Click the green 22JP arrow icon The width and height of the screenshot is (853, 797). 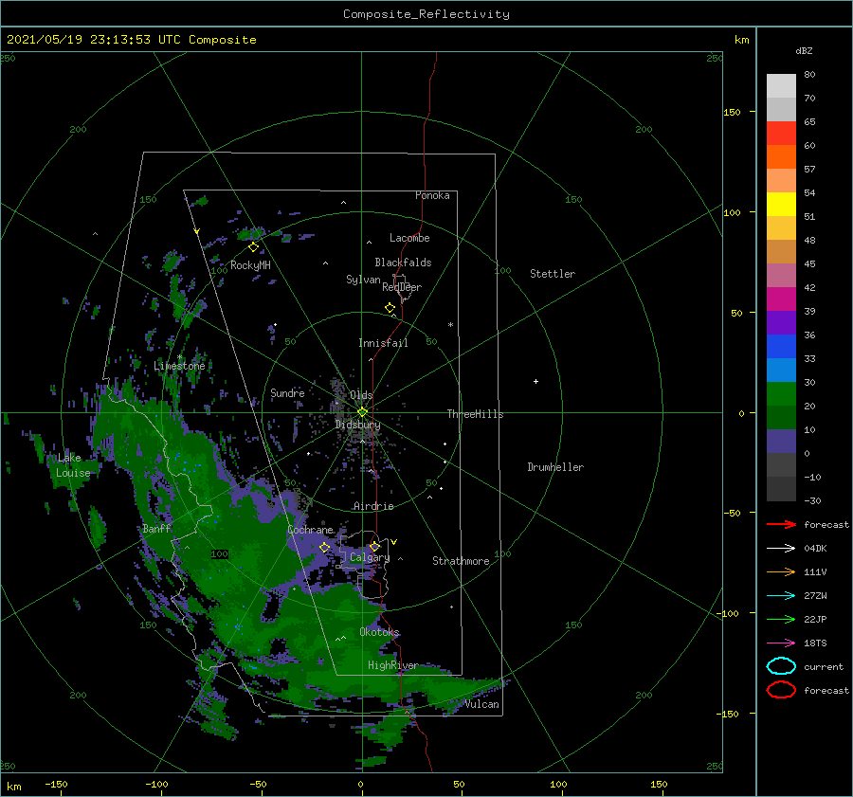click(x=781, y=619)
